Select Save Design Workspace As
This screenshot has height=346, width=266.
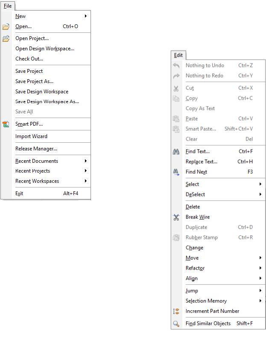click(x=47, y=101)
